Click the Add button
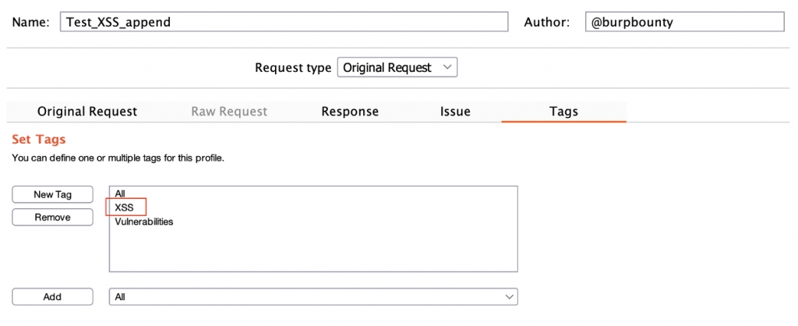 point(52,297)
